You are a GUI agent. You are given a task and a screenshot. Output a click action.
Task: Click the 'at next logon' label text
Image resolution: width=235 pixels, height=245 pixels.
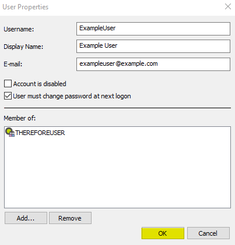(112, 96)
